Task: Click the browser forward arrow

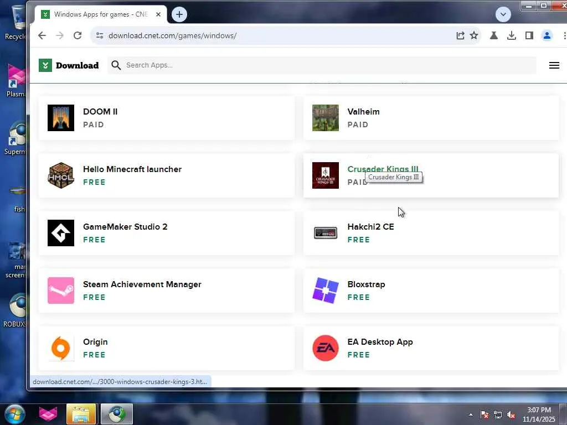Action: (x=60, y=35)
